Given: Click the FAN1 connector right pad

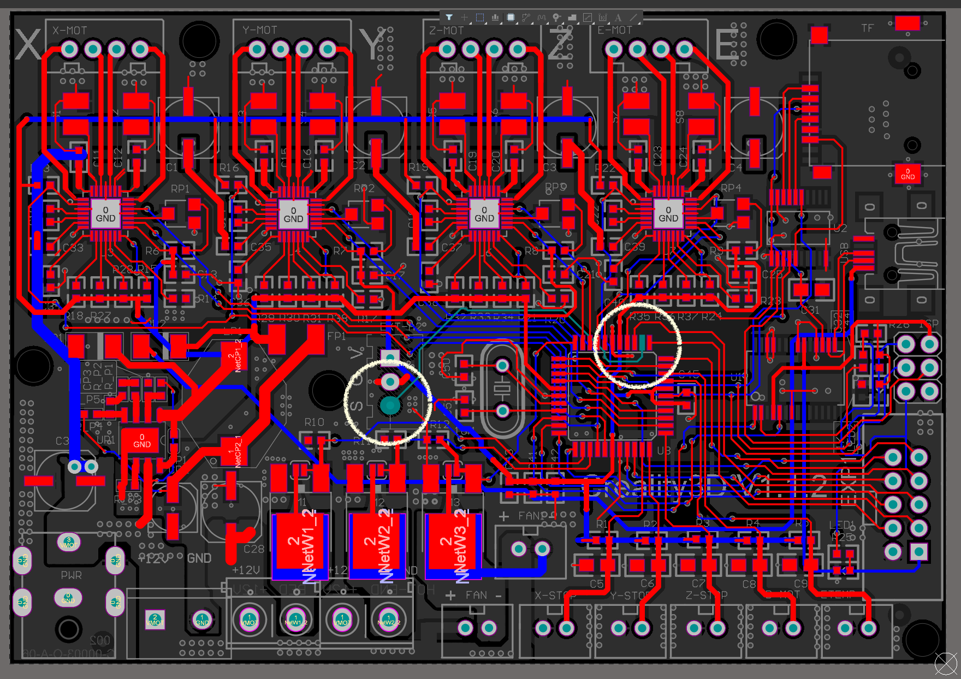Looking at the screenshot, I should tap(542, 549).
